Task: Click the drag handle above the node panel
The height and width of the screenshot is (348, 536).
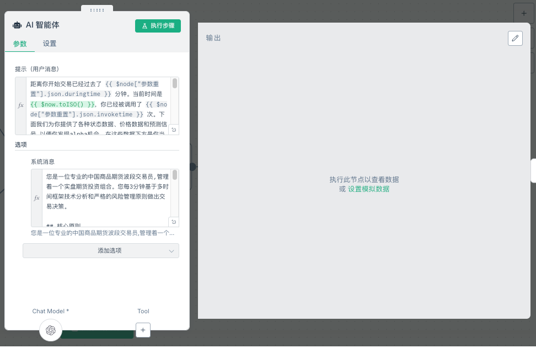Action: click(97, 10)
